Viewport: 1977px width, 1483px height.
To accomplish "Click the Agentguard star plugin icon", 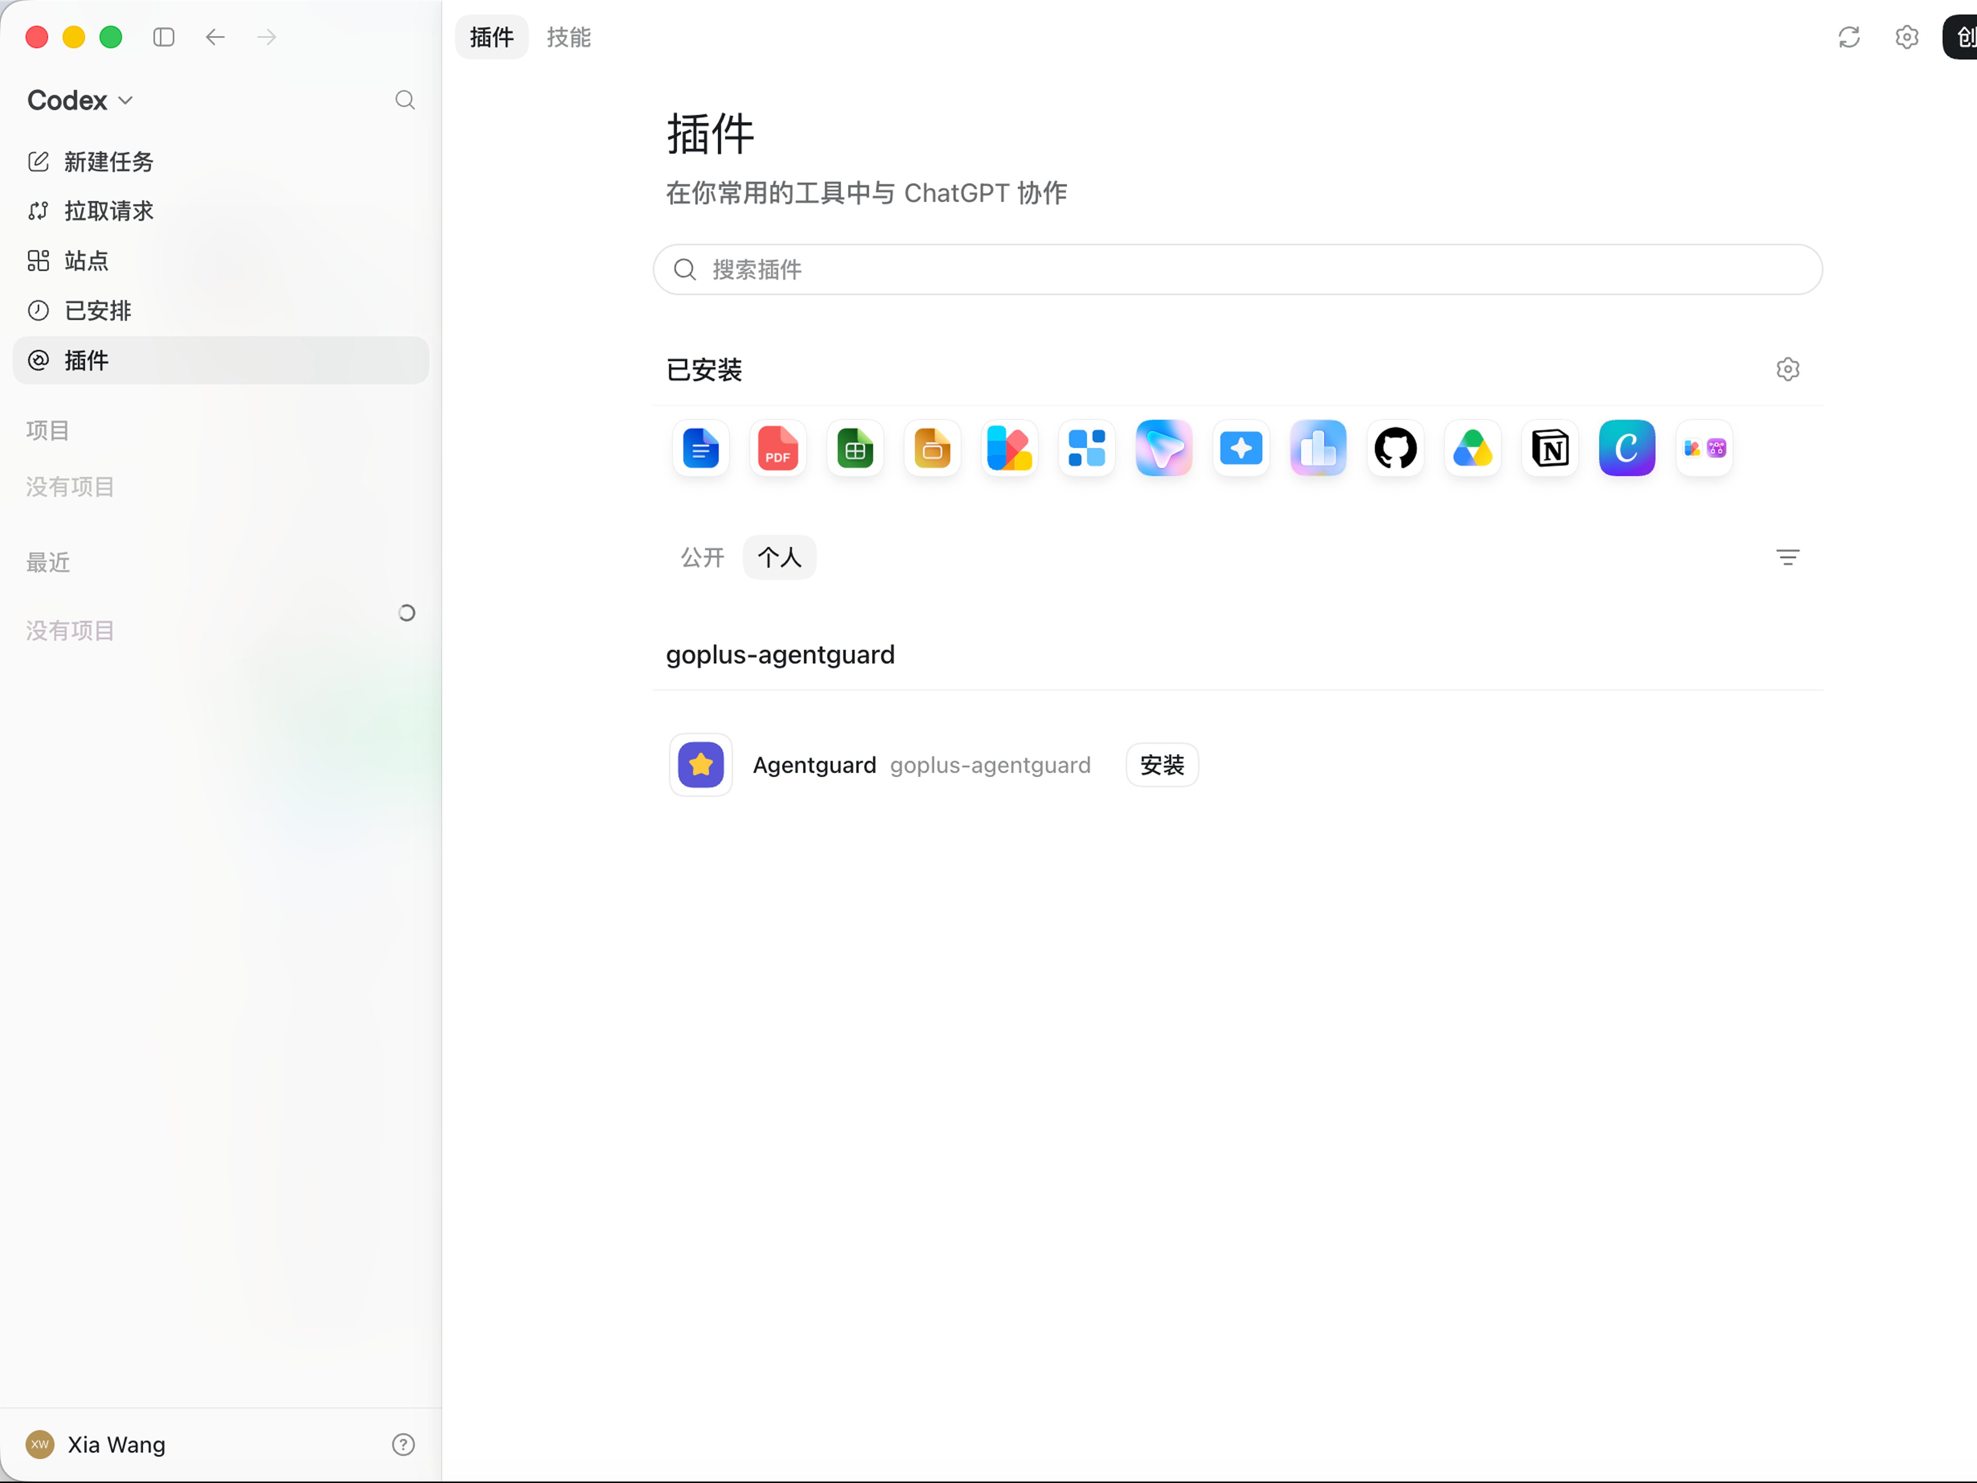I will [x=701, y=765].
